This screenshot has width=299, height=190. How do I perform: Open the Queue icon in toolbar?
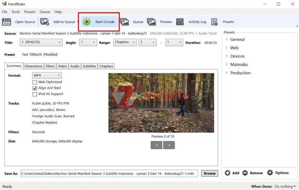pyautogui.click(x=125, y=22)
